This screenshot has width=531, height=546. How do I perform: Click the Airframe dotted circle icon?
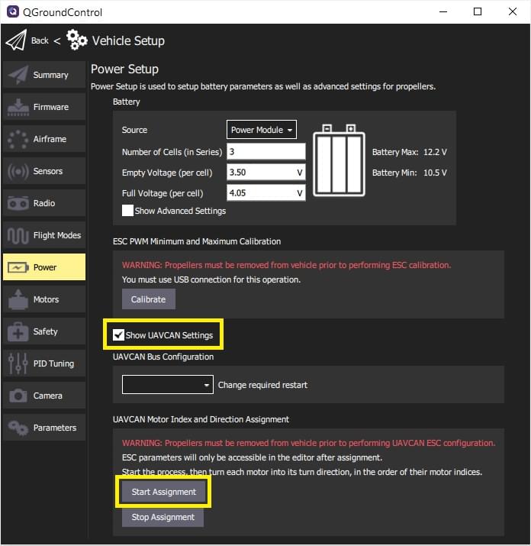[x=18, y=139]
